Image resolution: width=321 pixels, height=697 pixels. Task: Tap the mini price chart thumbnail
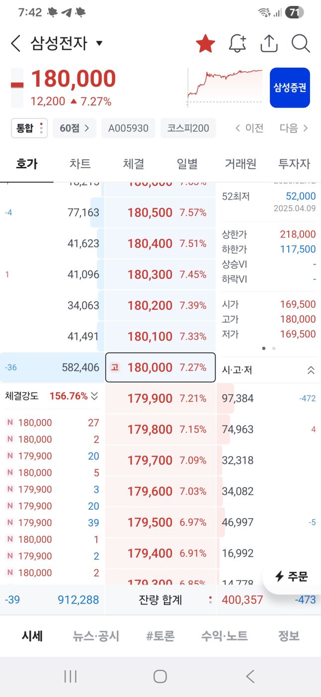pyautogui.click(x=225, y=87)
